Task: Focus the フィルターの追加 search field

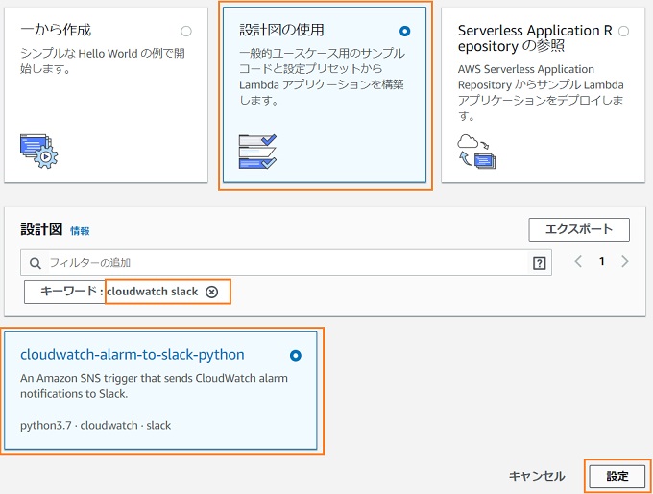Action: tap(286, 263)
